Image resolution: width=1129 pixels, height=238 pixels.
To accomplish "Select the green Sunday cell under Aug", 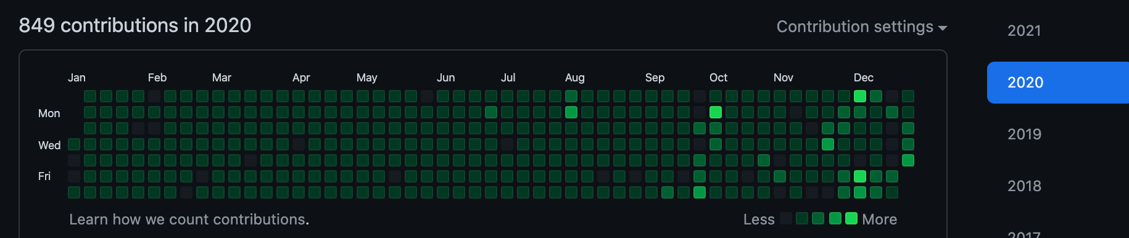I will click(571, 96).
